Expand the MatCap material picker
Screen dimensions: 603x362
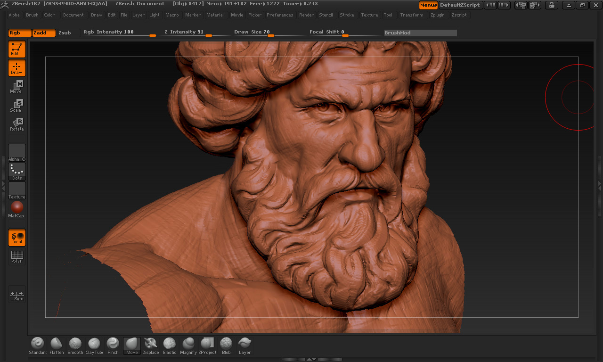click(17, 209)
